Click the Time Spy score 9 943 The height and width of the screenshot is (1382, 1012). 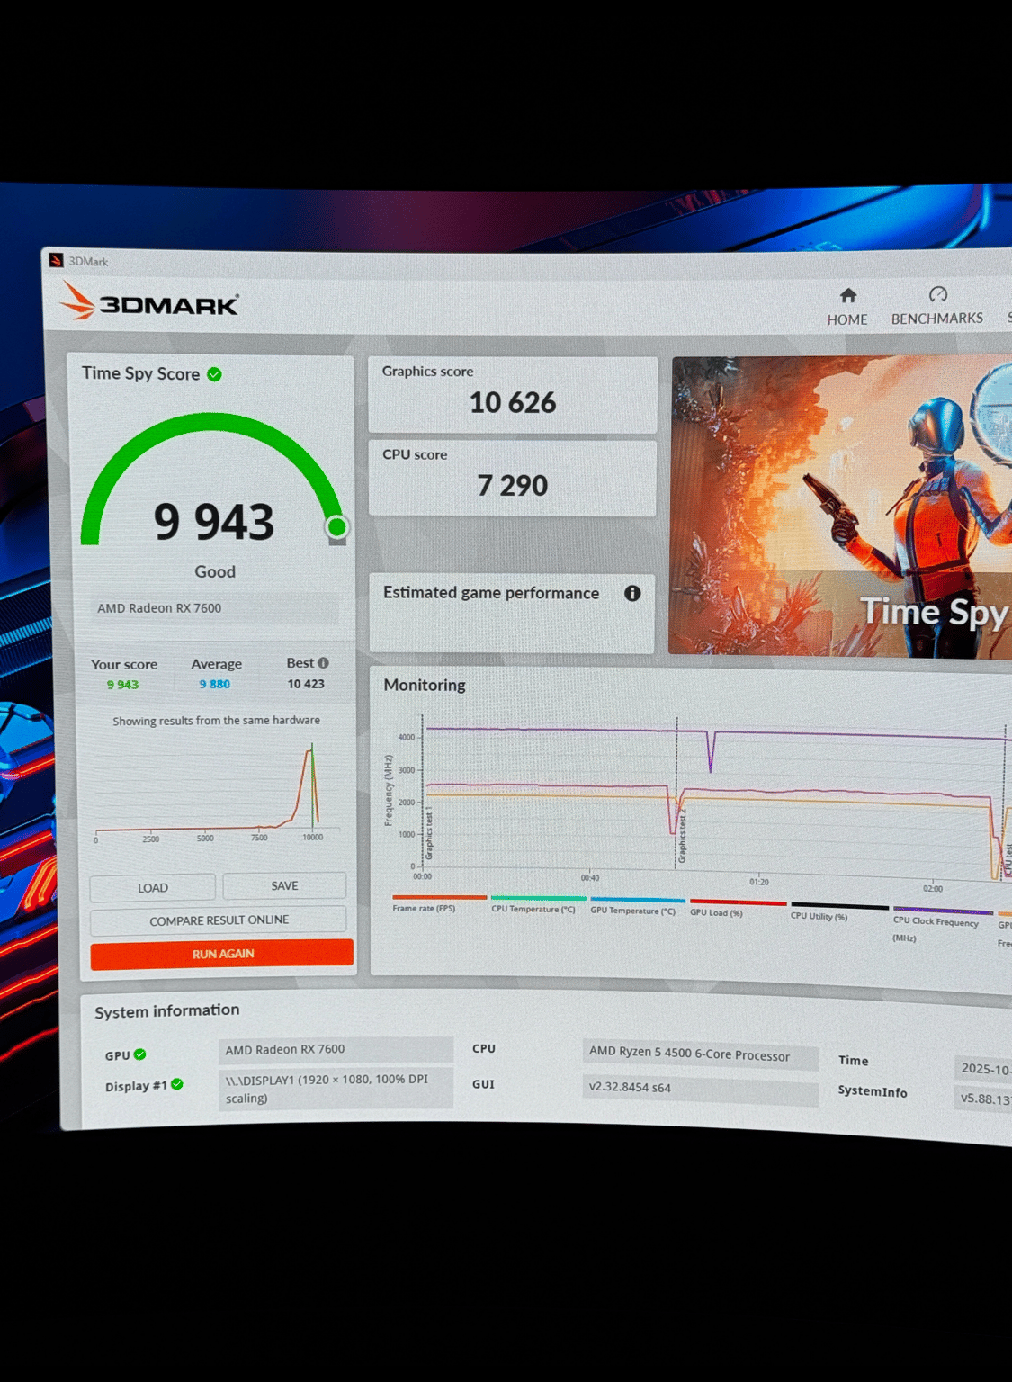(x=214, y=522)
